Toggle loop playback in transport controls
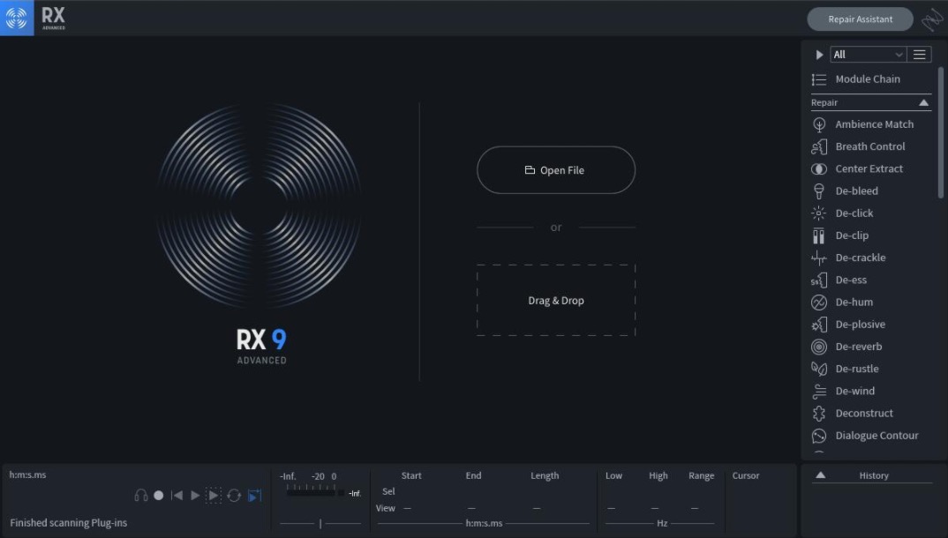948x538 pixels. 234,496
